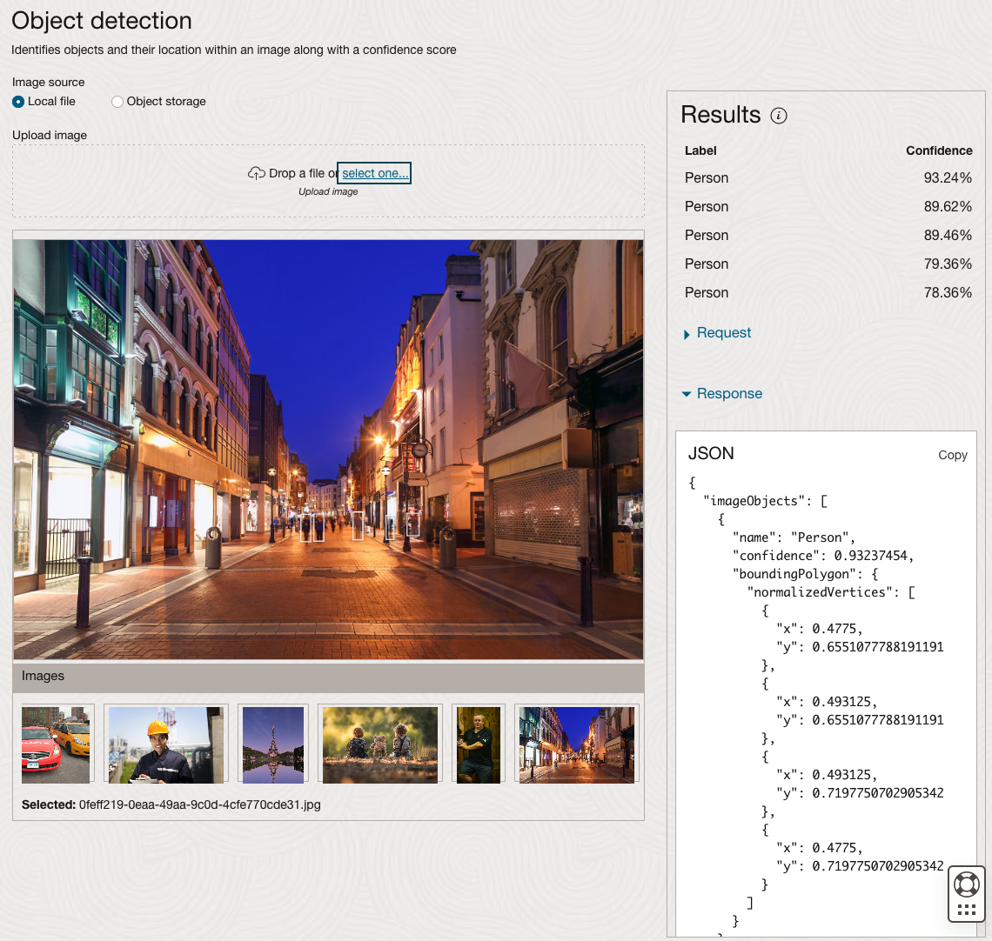Choose the worker in hard hat thumbnail
The image size is (992, 941).
[x=165, y=744]
